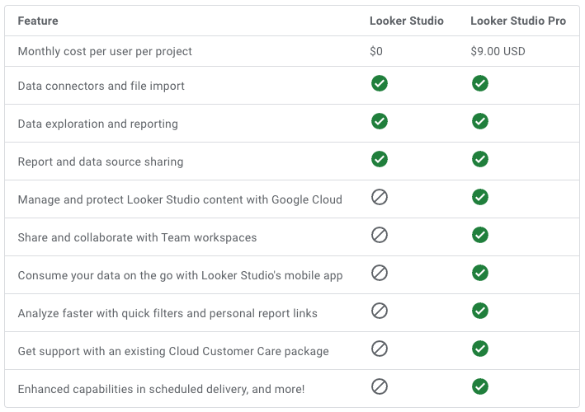
Task: Click unavailable icon for Cloud Customer Care
Action: [380, 349]
